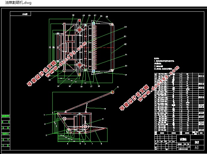Click callout number 5 under side view

click(x=80, y=144)
